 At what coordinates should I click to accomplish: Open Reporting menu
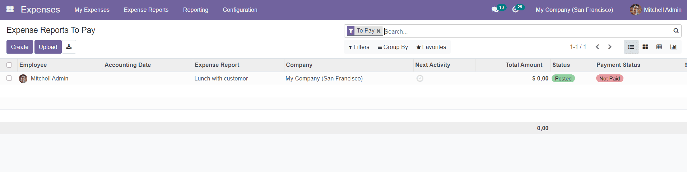[196, 10]
